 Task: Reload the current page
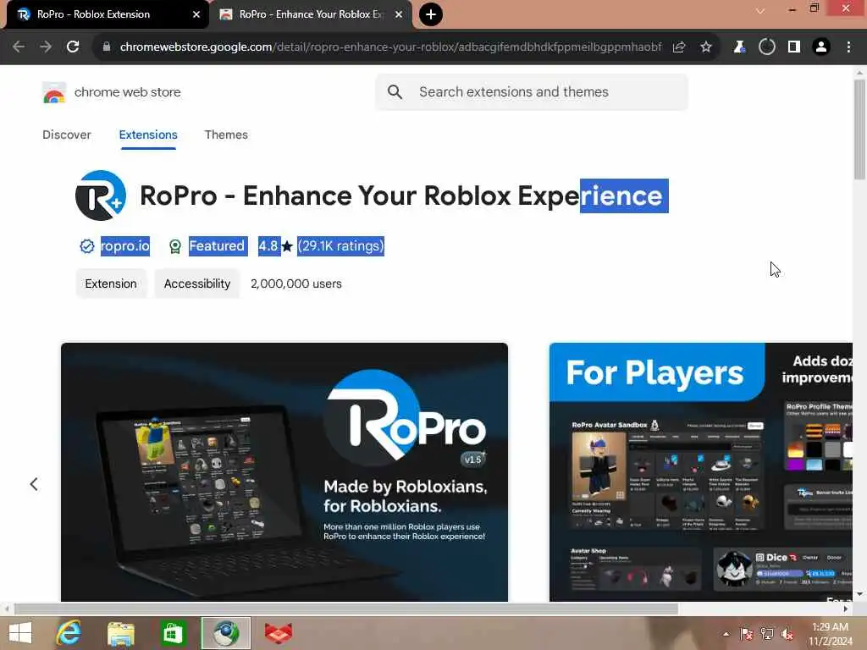click(73, 47)
